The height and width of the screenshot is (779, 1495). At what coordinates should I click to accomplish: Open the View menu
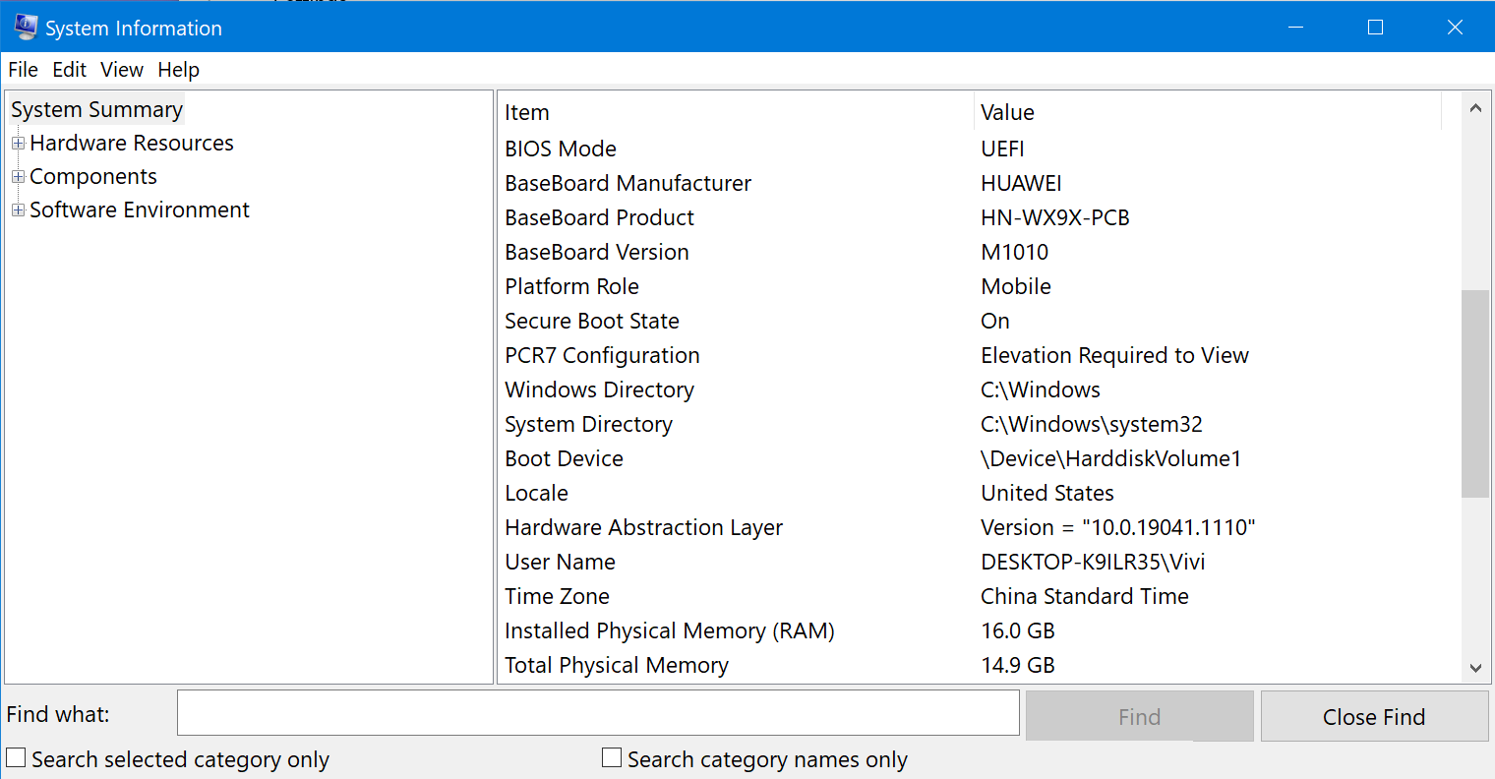(x=122, y=70)
